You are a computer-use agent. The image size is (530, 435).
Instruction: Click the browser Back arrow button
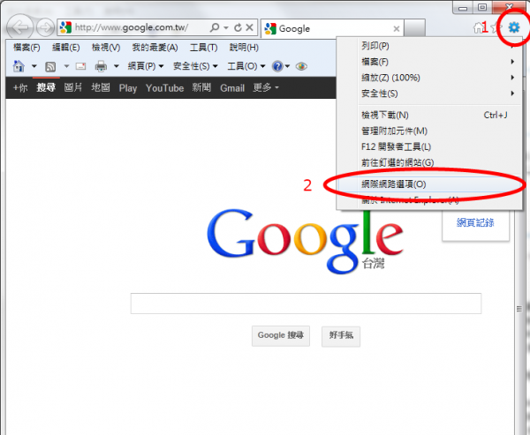pos(19,28)
